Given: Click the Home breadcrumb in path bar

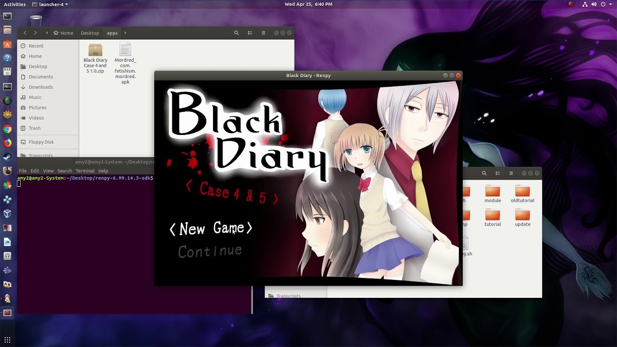Looking at the screenshot, I should pos(64,33).
